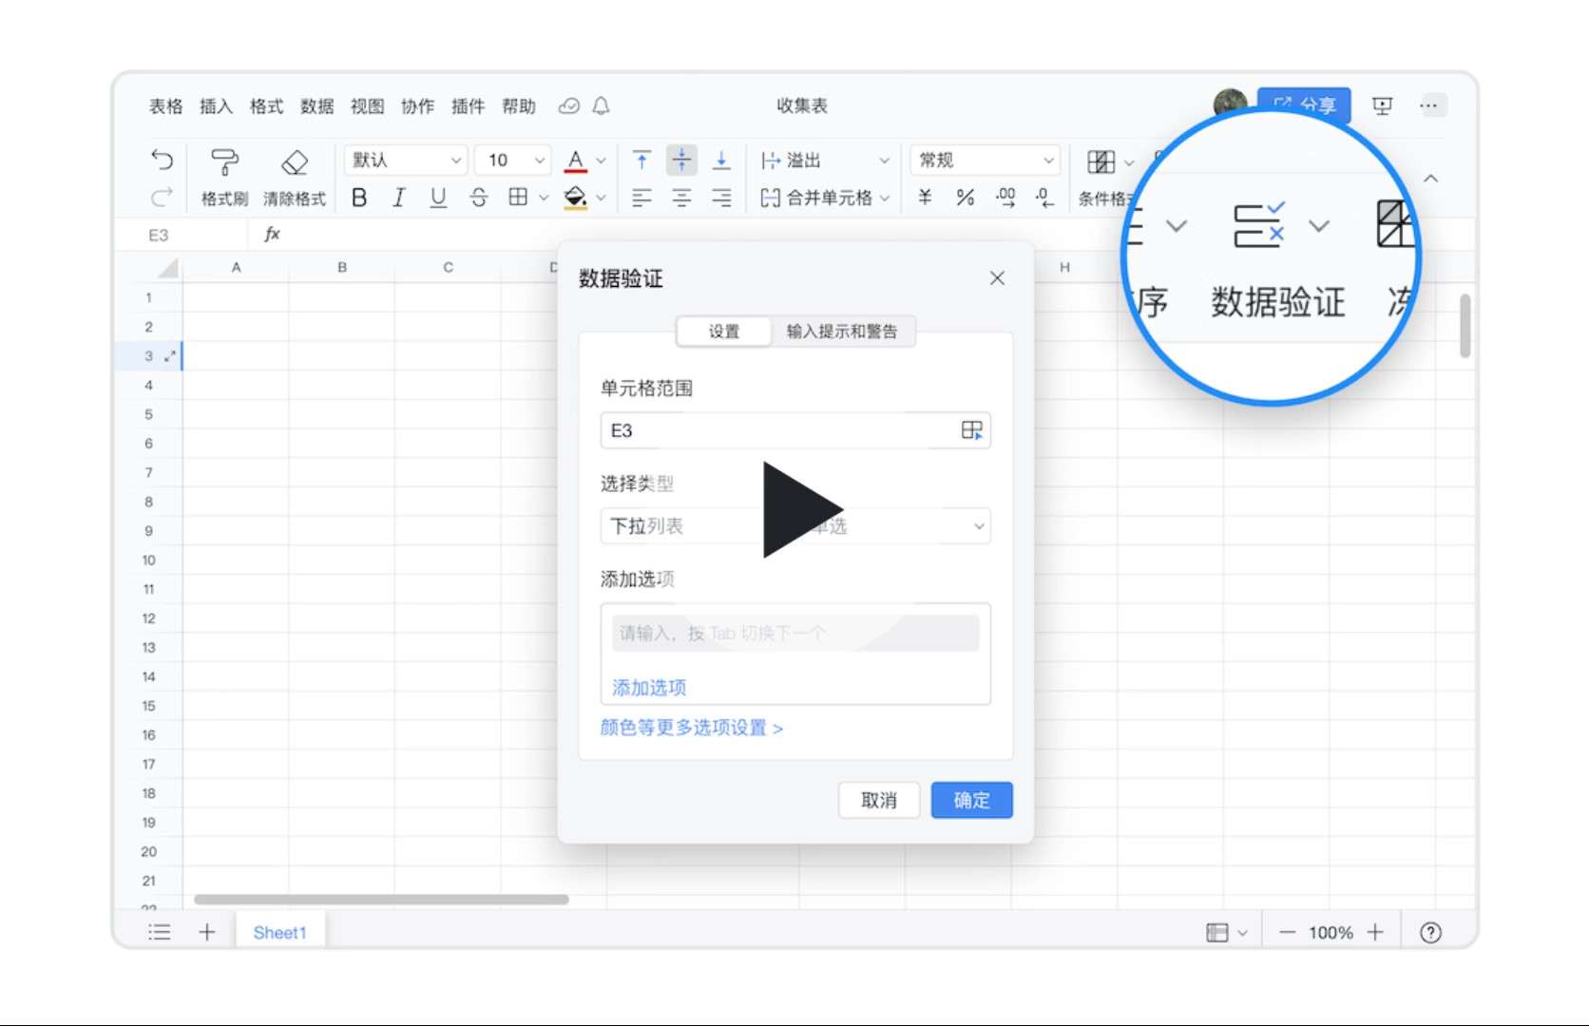This screenshot has width=1589, height=1026.
Task: Align cell content to vertical middle
Action: tap(681, 160)
